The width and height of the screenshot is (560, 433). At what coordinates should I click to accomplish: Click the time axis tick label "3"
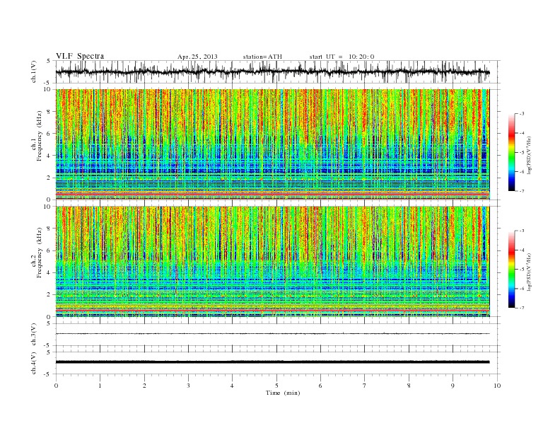click(189, 386)
